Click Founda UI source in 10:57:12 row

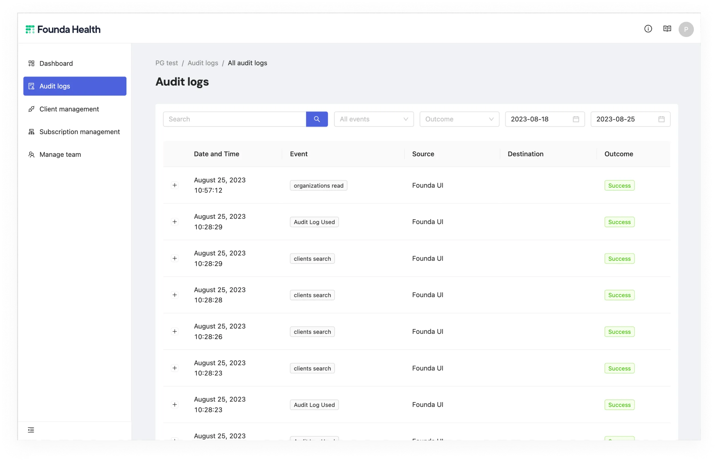tap(427, 185)
